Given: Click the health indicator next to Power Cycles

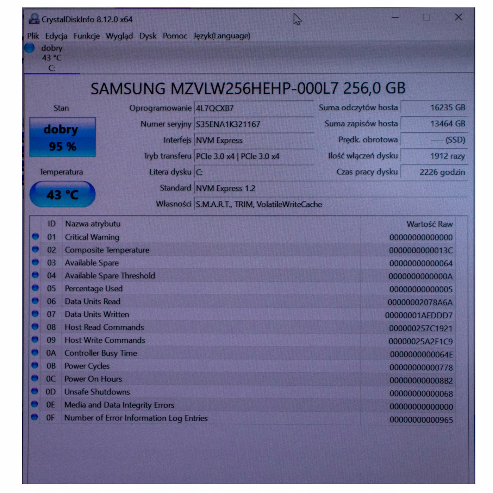Looking at the screenshot, I should tap(35, 366).
